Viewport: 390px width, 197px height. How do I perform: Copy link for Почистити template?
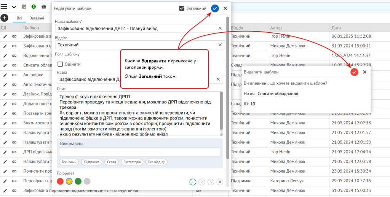[14, 172]
